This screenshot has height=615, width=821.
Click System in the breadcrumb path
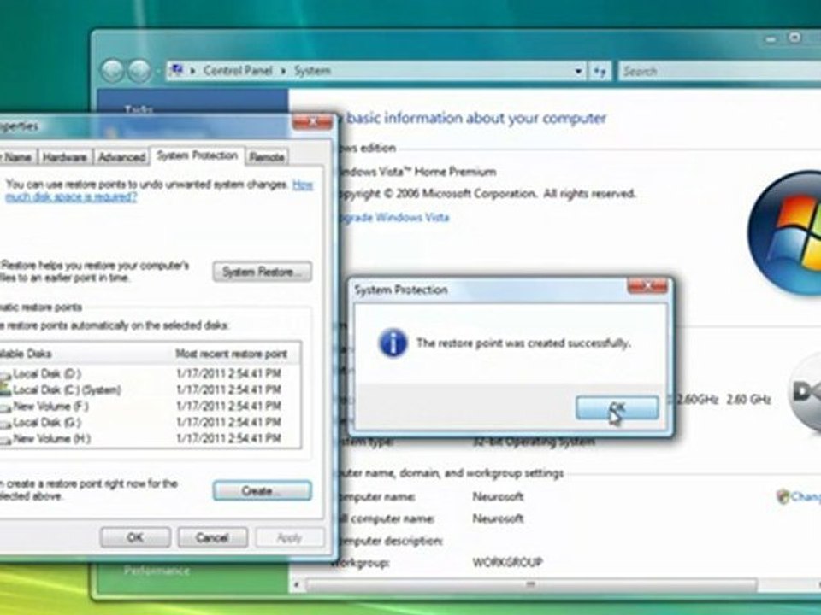tap(312, 71)
